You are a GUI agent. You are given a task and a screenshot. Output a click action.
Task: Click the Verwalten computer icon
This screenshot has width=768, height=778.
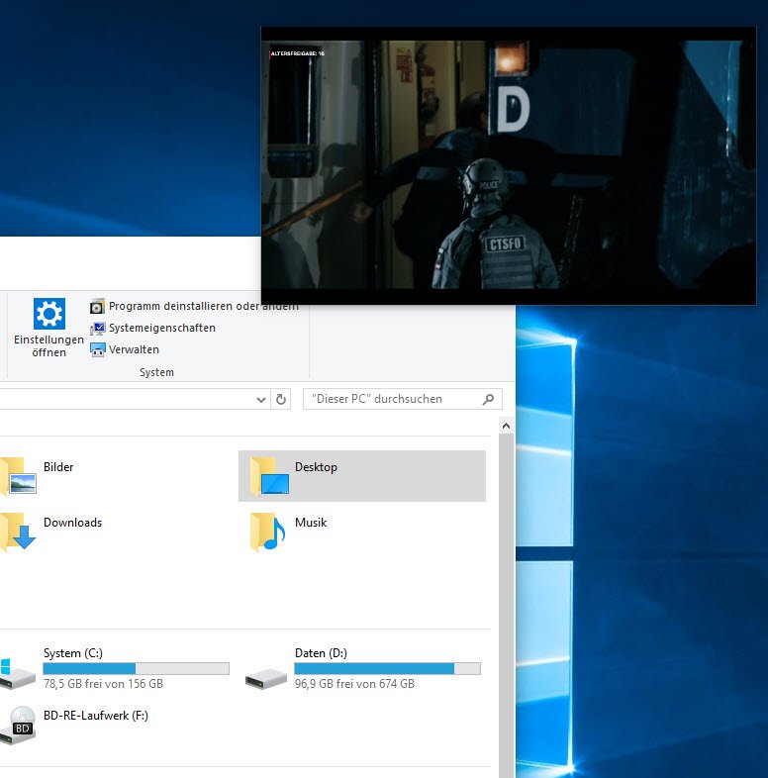(x=97, y=350)
